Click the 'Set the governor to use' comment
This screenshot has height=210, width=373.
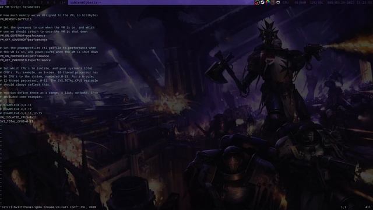click(47, 27)
